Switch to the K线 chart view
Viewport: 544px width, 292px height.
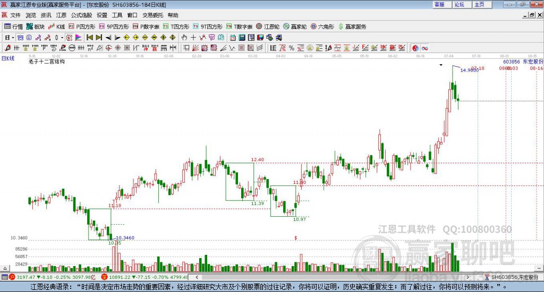click(x=56, y=26)
